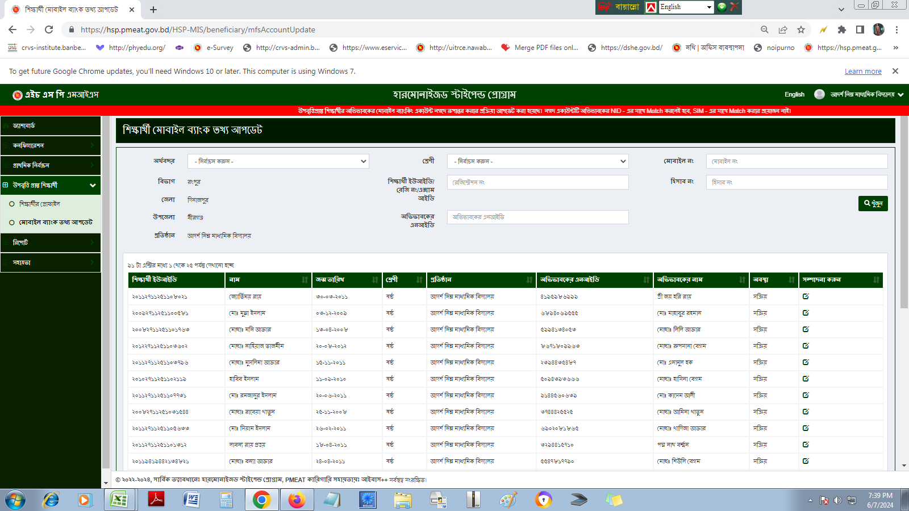Select শিক্ষার্থীর প্রোফাইল sidebar option

[40, 204]
